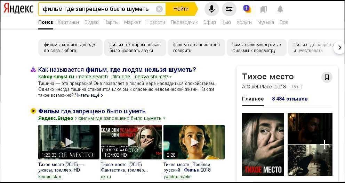
Task: Clear the search query with X icon
Action: pos(159,9)
